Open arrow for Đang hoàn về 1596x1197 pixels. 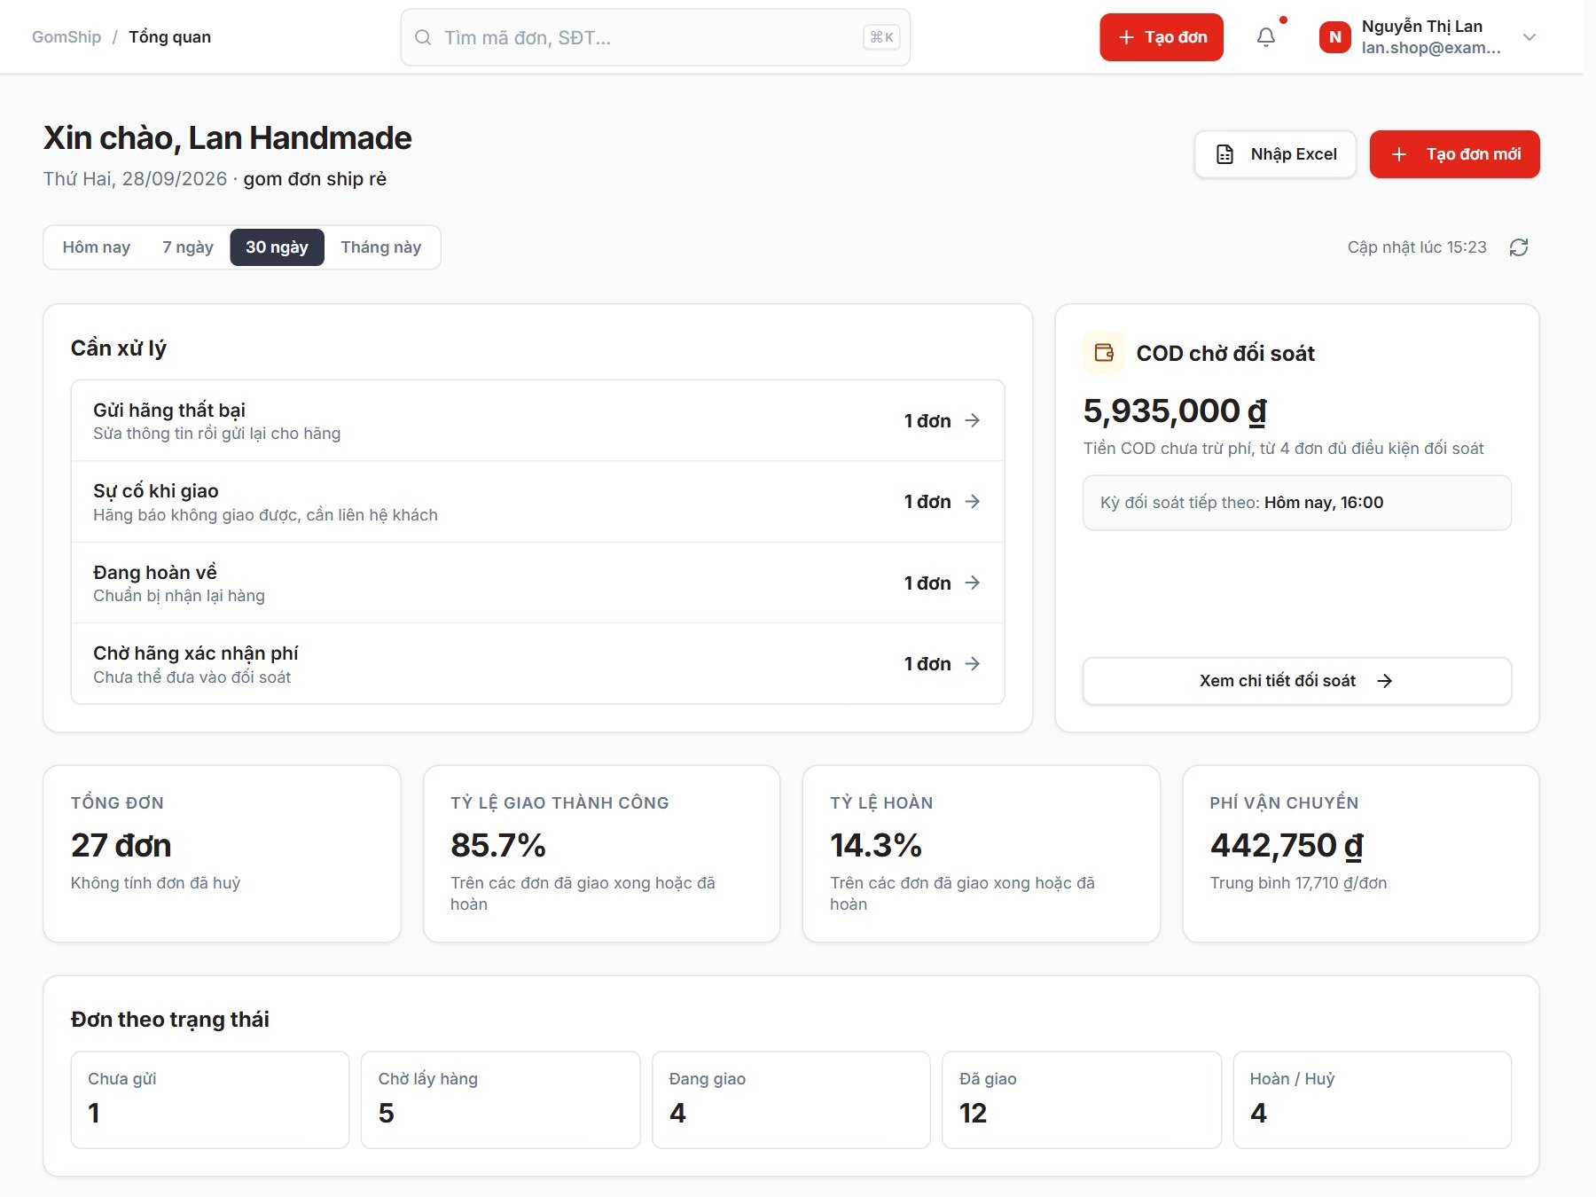(x=973, y=583)
